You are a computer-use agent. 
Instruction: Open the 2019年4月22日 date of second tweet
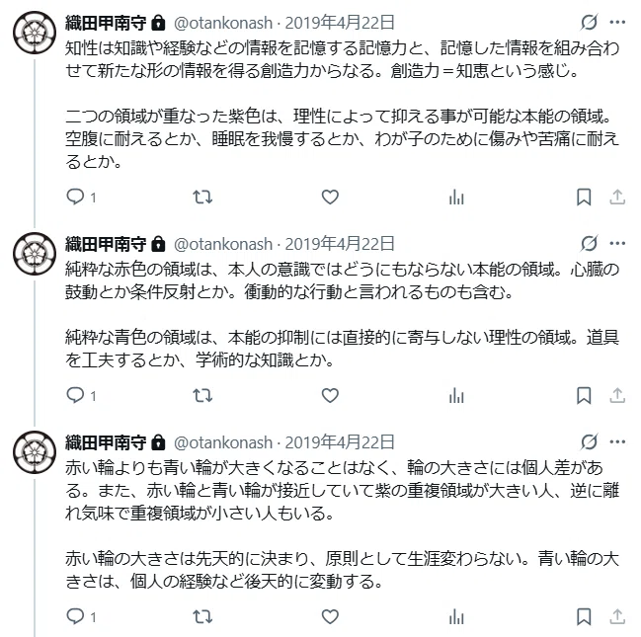pos(340,244)
